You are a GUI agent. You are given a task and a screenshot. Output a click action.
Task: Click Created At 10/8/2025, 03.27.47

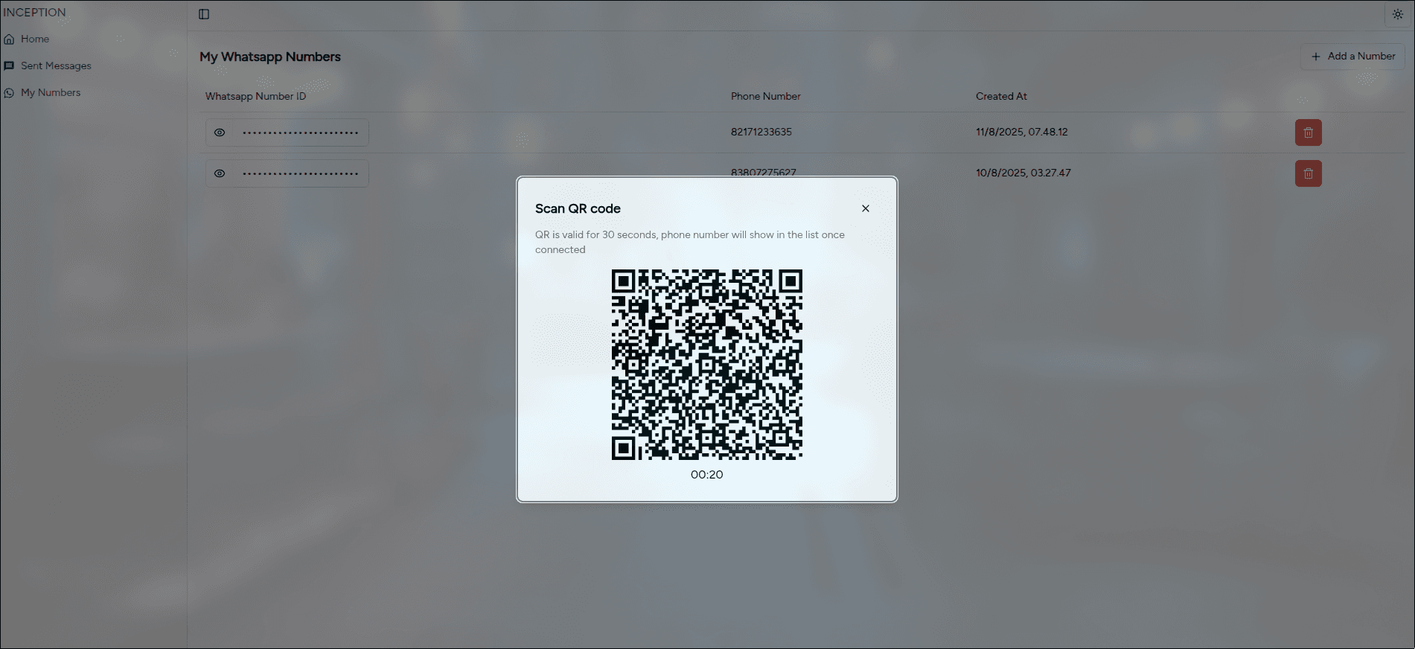1023,173
